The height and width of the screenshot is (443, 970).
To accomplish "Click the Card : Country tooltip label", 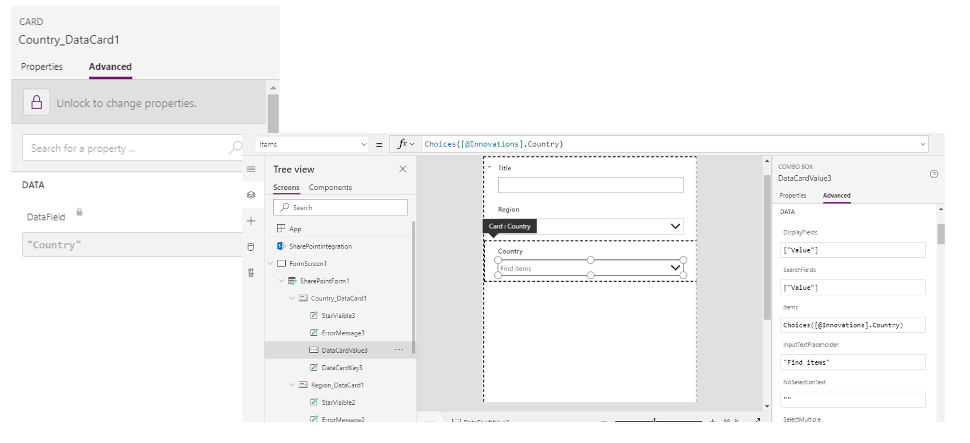I will (x=510, y=226).
